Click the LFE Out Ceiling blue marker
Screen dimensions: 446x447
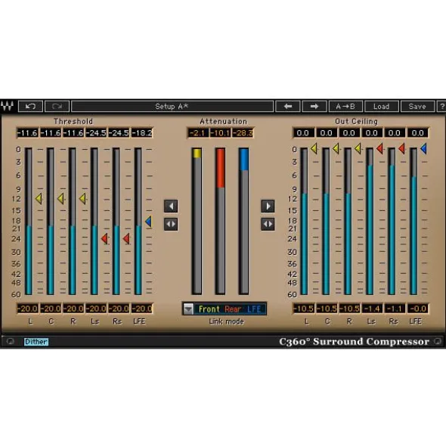[x=424, y=148]
